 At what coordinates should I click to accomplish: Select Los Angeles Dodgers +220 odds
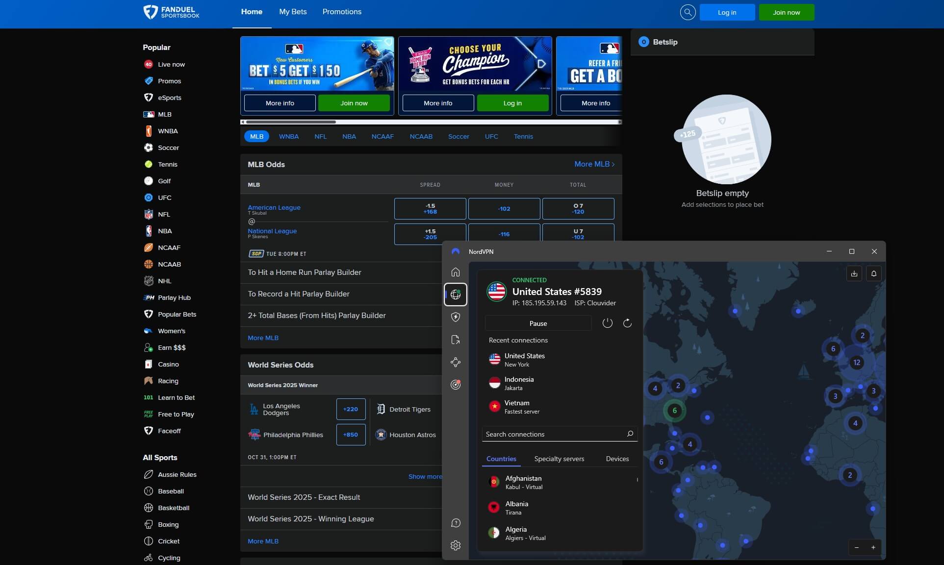pos(351,409)
